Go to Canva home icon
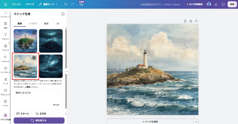Screen dimensions: 238x124 5,4
